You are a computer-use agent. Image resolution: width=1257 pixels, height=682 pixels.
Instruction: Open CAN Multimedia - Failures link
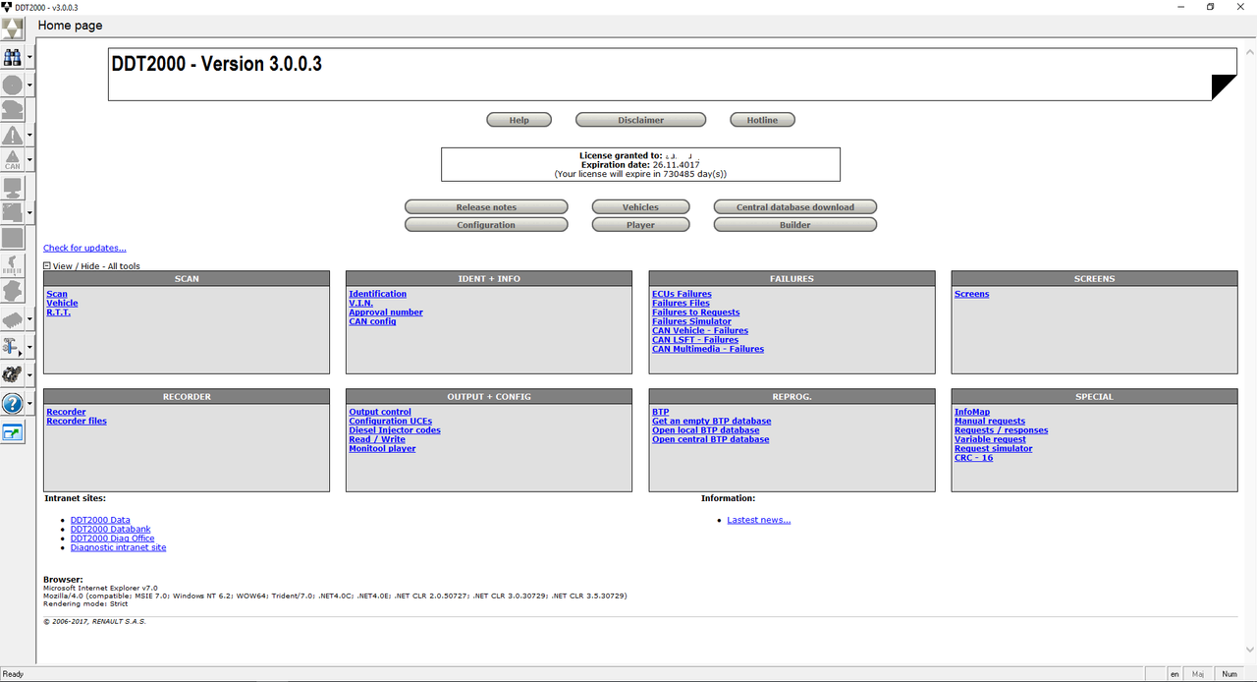coord(708,349)
